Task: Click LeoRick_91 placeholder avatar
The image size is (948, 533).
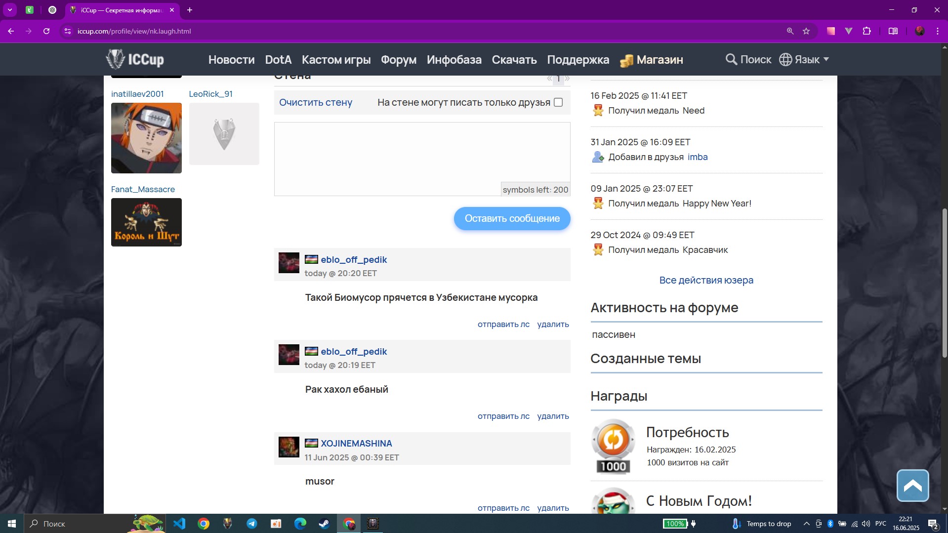Action: [x=224, y=134]
